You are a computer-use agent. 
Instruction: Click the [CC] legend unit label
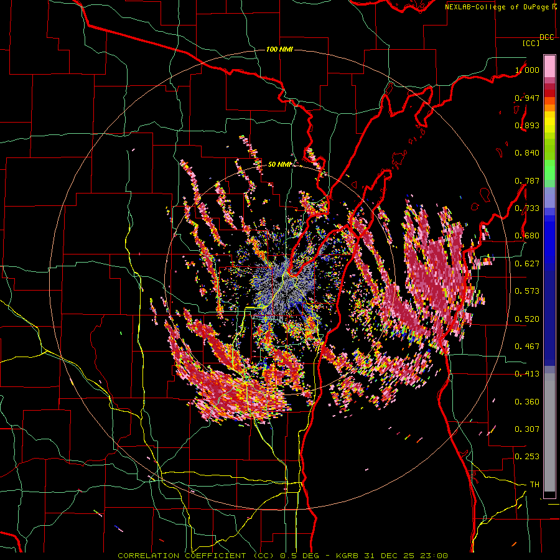pos(531,43)
